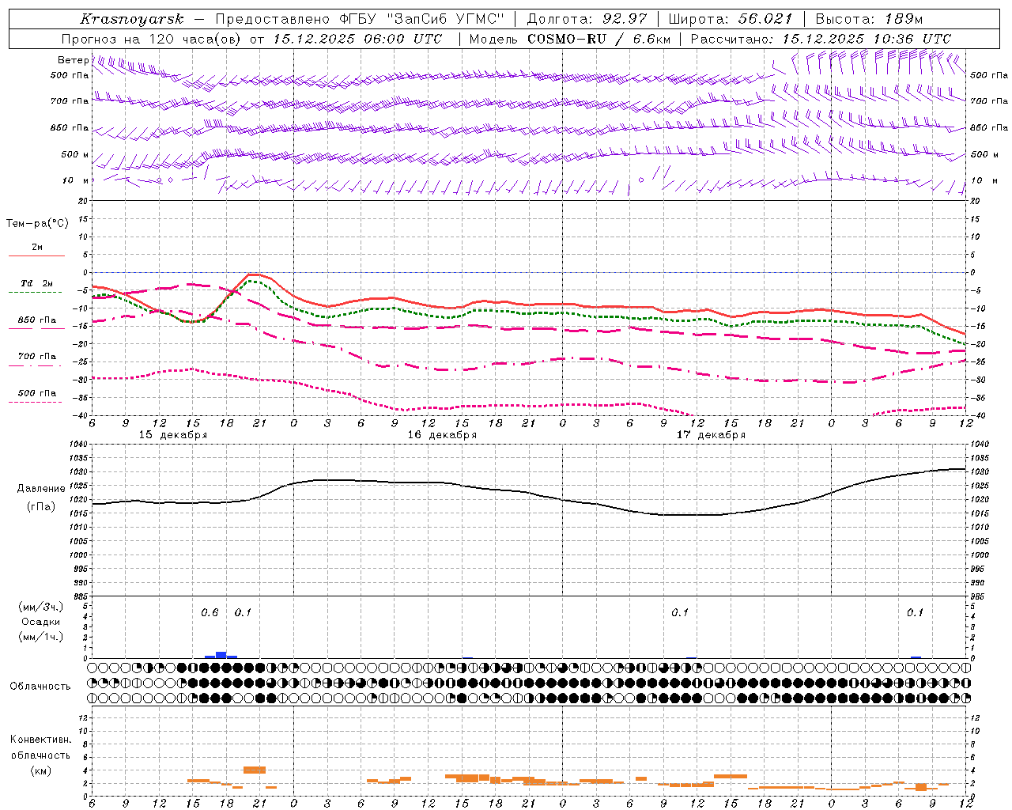The image size is (1012, 810).
Task: Click the 'Предоставлено ФГБУ "ЗапСиб УГМС"' provider text
Action: 361,19
